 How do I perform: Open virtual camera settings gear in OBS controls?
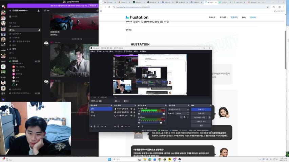[209, 117]
